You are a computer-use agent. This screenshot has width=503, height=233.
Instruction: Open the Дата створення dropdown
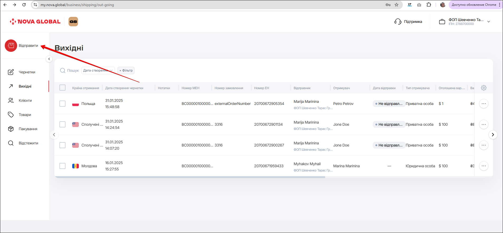pos(98,70)
